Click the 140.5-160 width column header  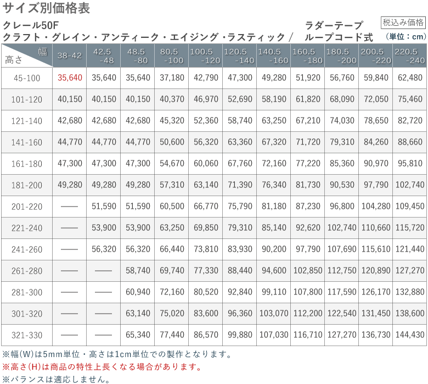pos(273,55)
